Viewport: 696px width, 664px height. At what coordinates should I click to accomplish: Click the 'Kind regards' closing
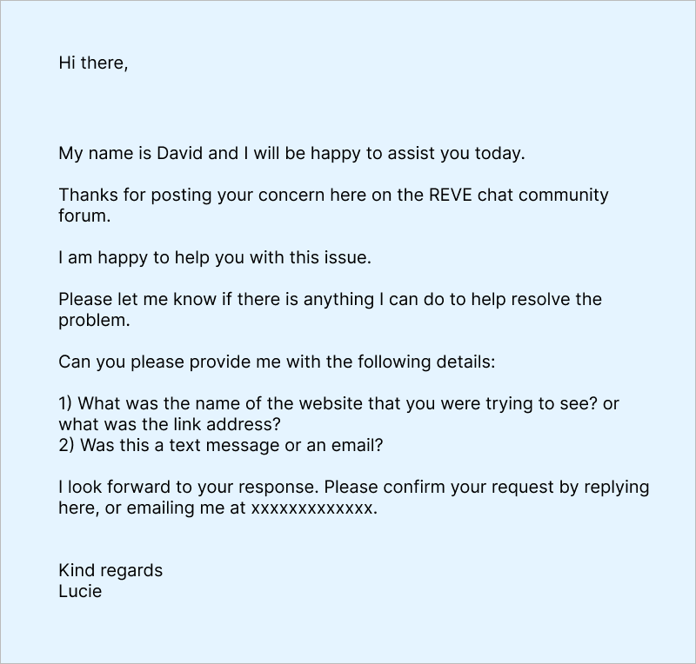110,571
